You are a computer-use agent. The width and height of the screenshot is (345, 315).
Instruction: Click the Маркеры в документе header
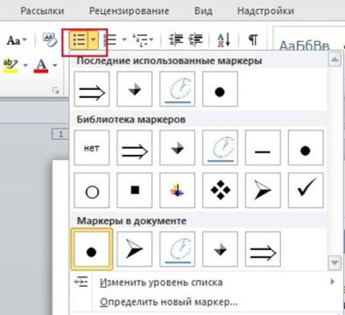tap(131, 220)
